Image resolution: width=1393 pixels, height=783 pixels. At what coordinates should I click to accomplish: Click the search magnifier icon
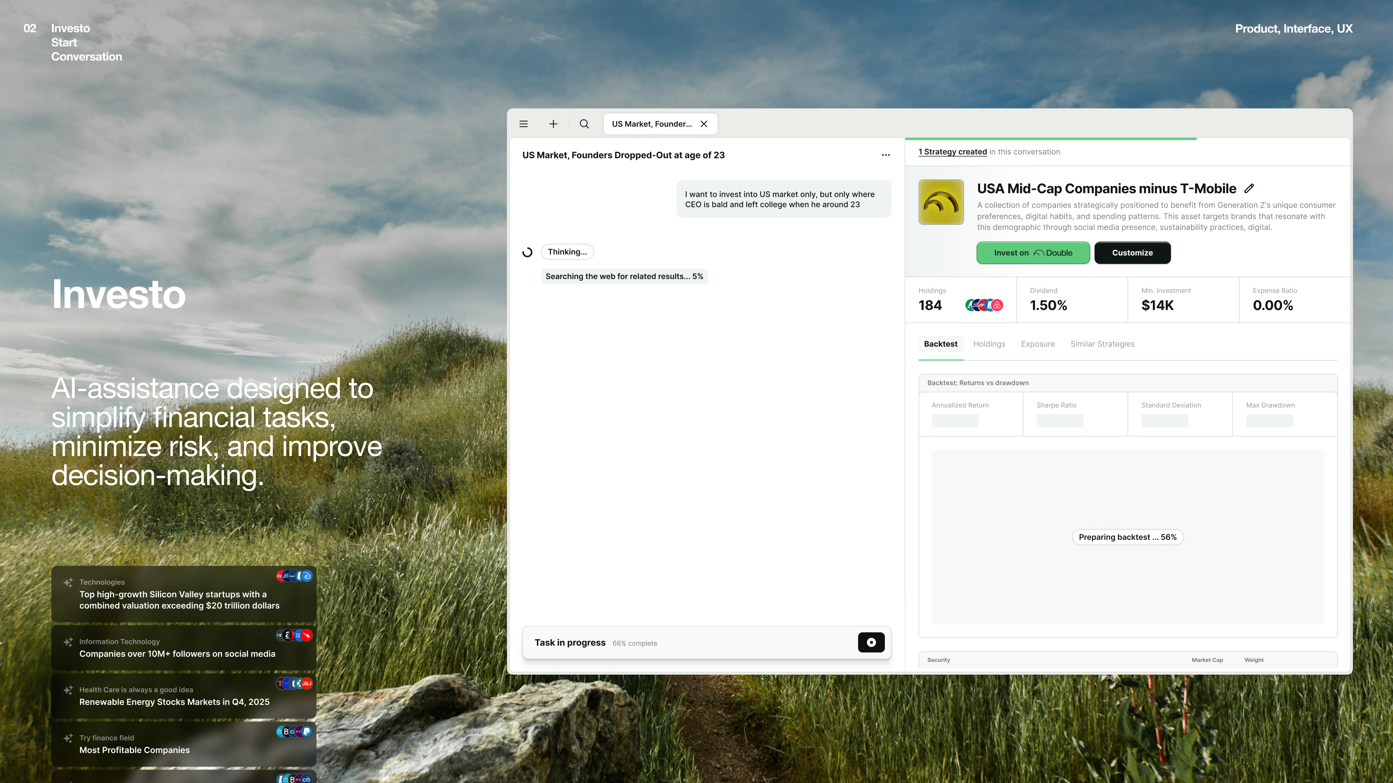[x=584, y=124]
